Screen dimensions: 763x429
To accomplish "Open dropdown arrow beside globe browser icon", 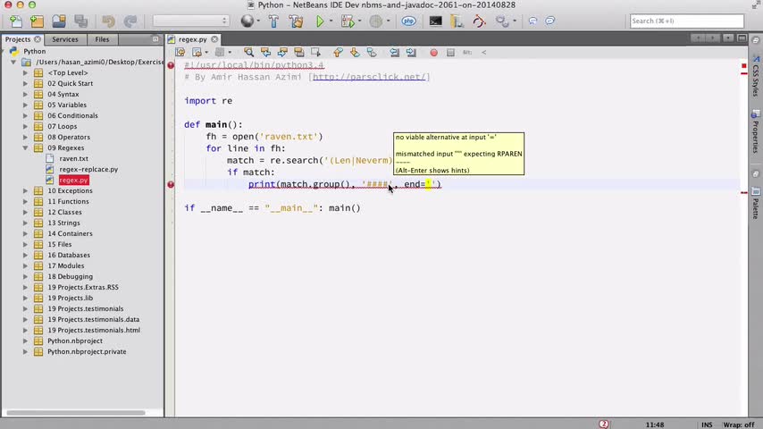I will [258, 21].
